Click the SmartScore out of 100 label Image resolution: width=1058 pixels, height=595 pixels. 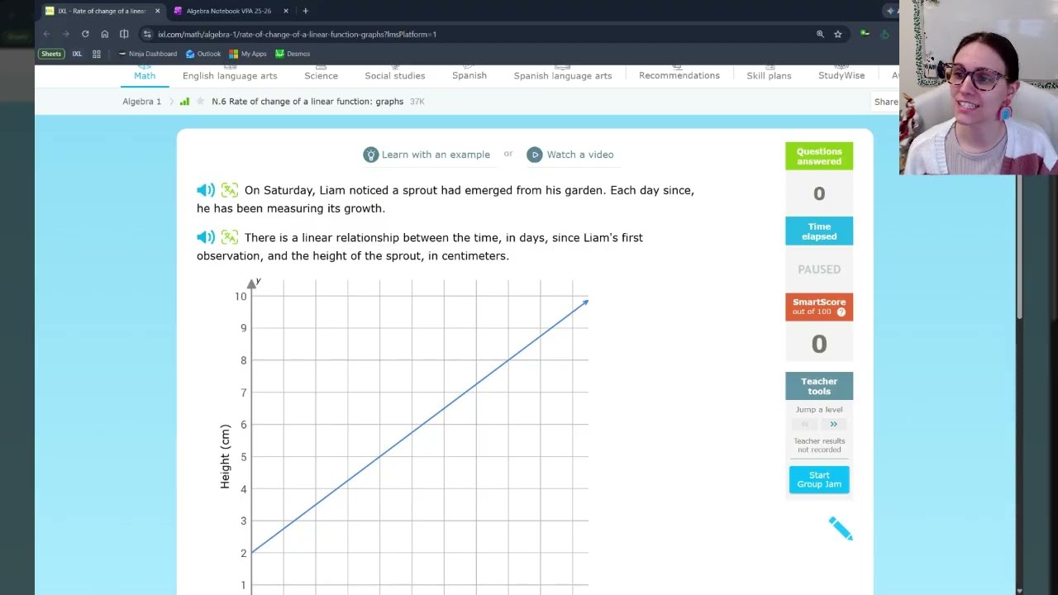(x=819, y=307)
